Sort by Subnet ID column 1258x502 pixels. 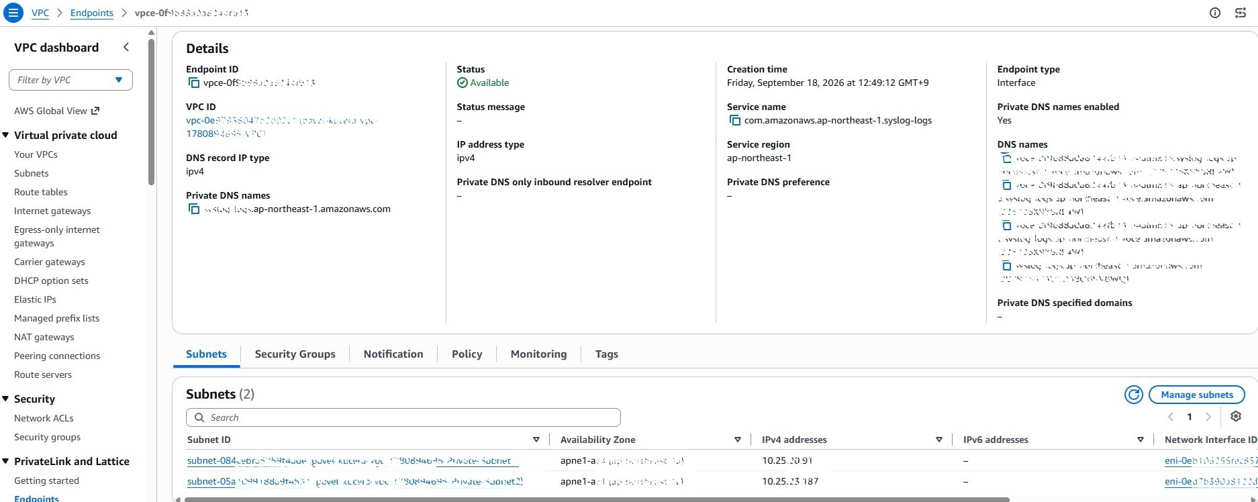click(536, 440)
